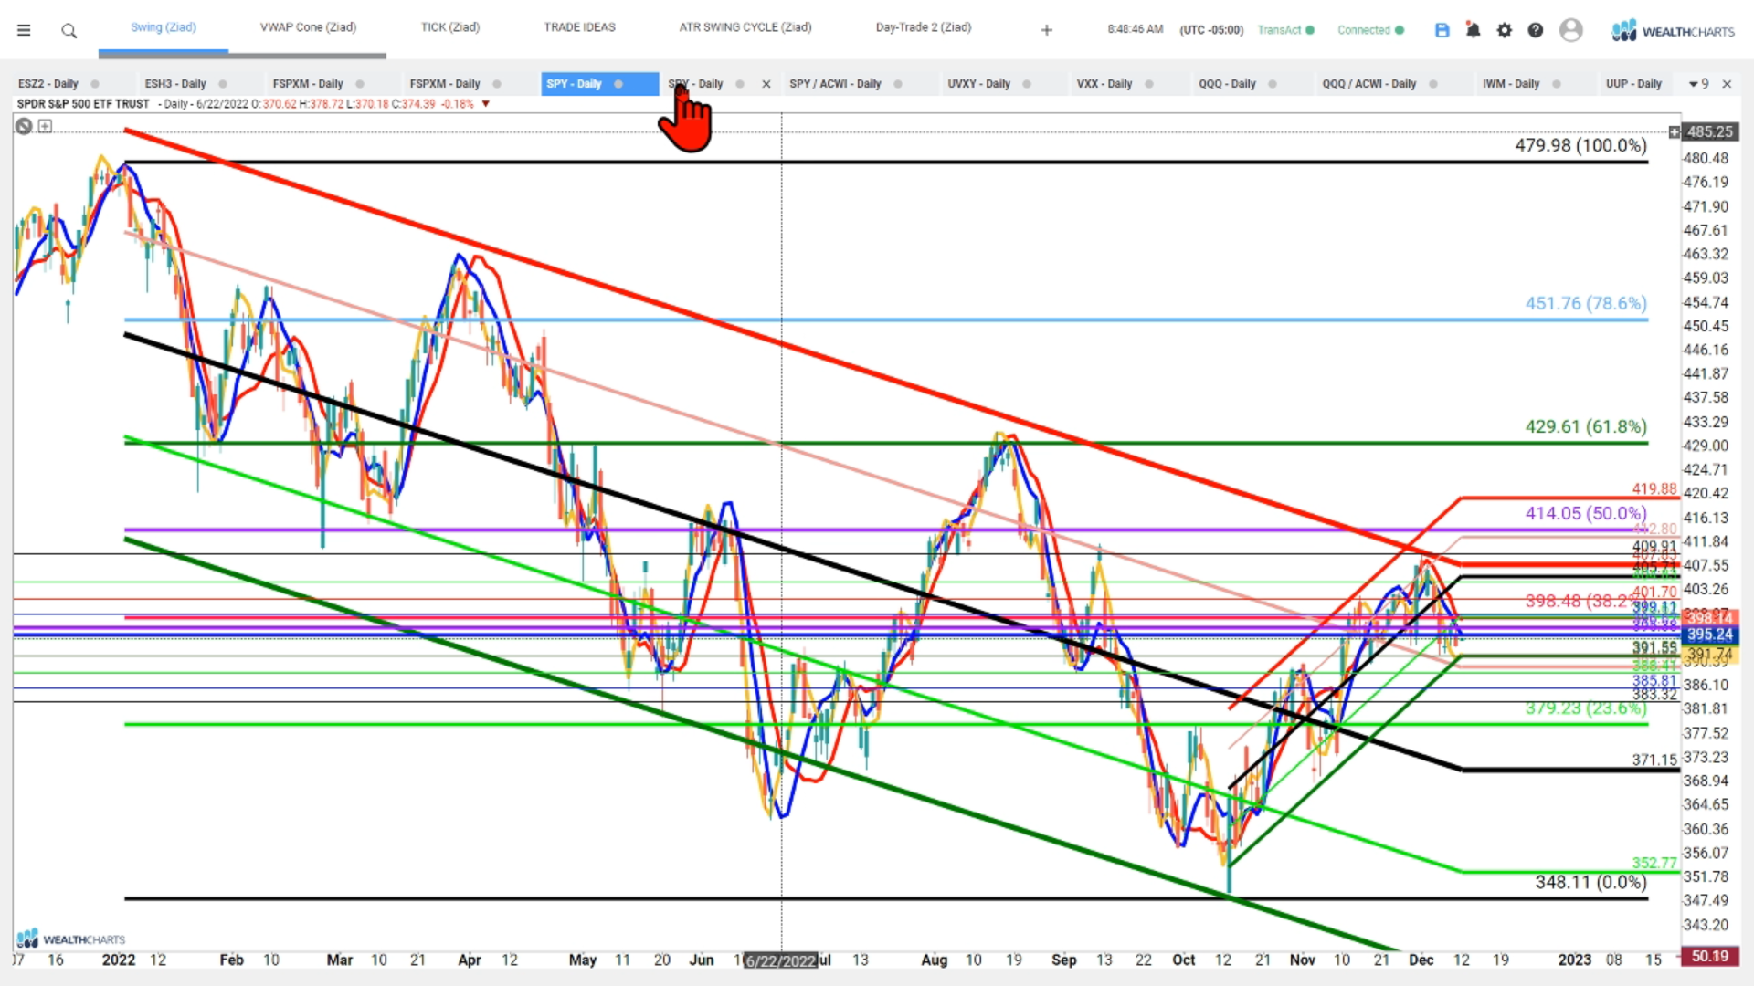Select SPY / ACWI - Daily chart tab
The width and height of the screenshot is (1754, 986).
tap(835, 84)
